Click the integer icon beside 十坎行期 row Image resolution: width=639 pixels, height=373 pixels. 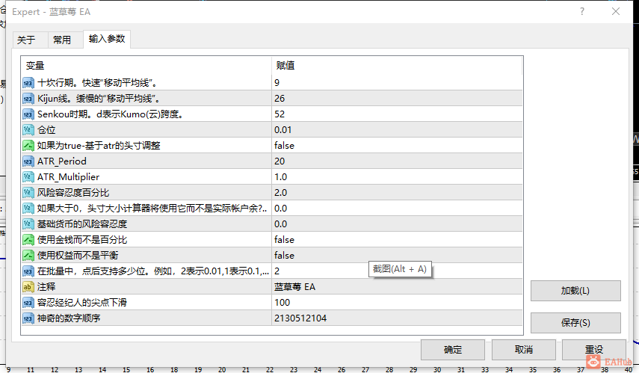[x=28, y=83]
